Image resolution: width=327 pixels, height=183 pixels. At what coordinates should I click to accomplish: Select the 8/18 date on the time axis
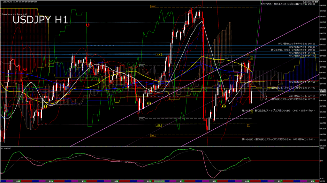click(50, 181)
